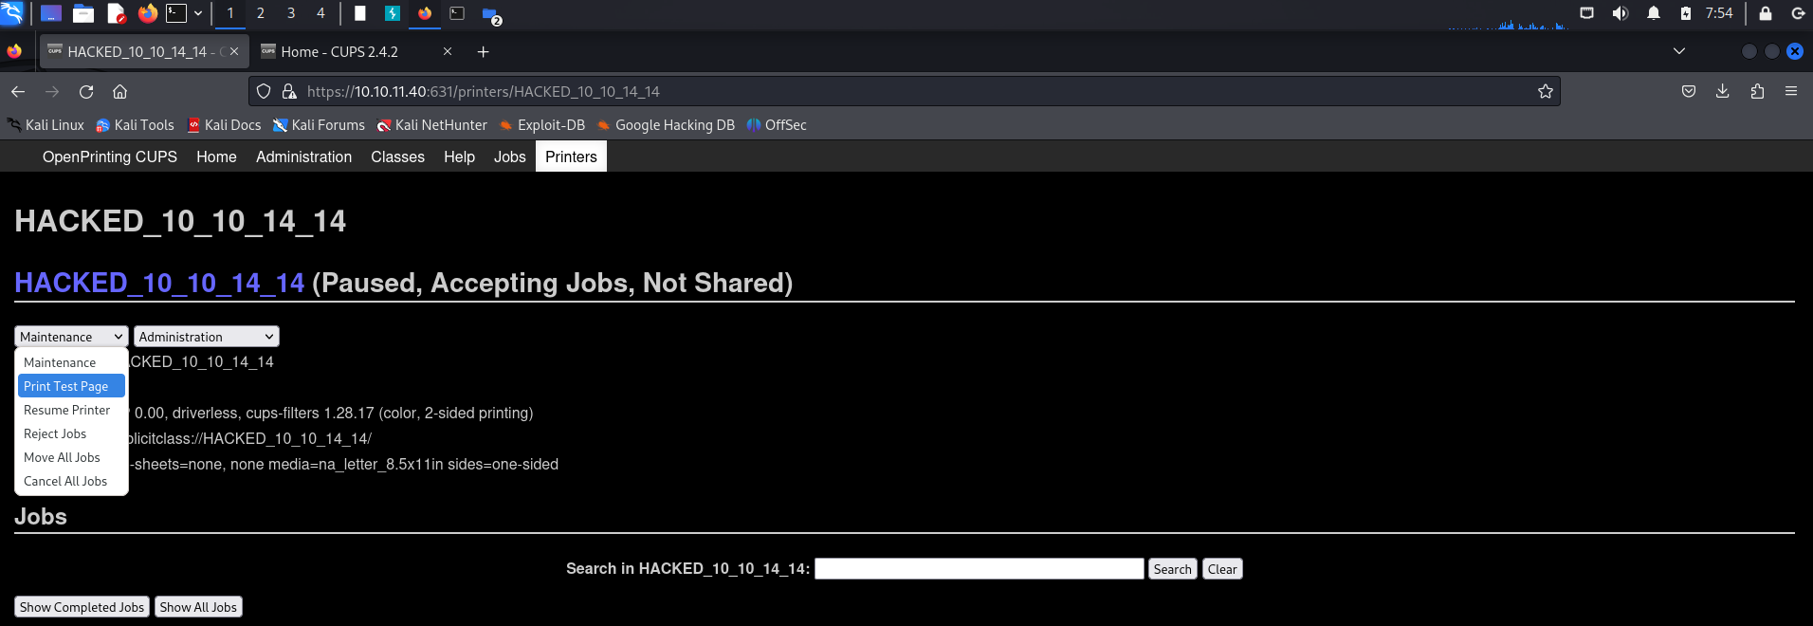Switch to workspace 4
Screen dimensions: 1813x626
tap(320, 13)
